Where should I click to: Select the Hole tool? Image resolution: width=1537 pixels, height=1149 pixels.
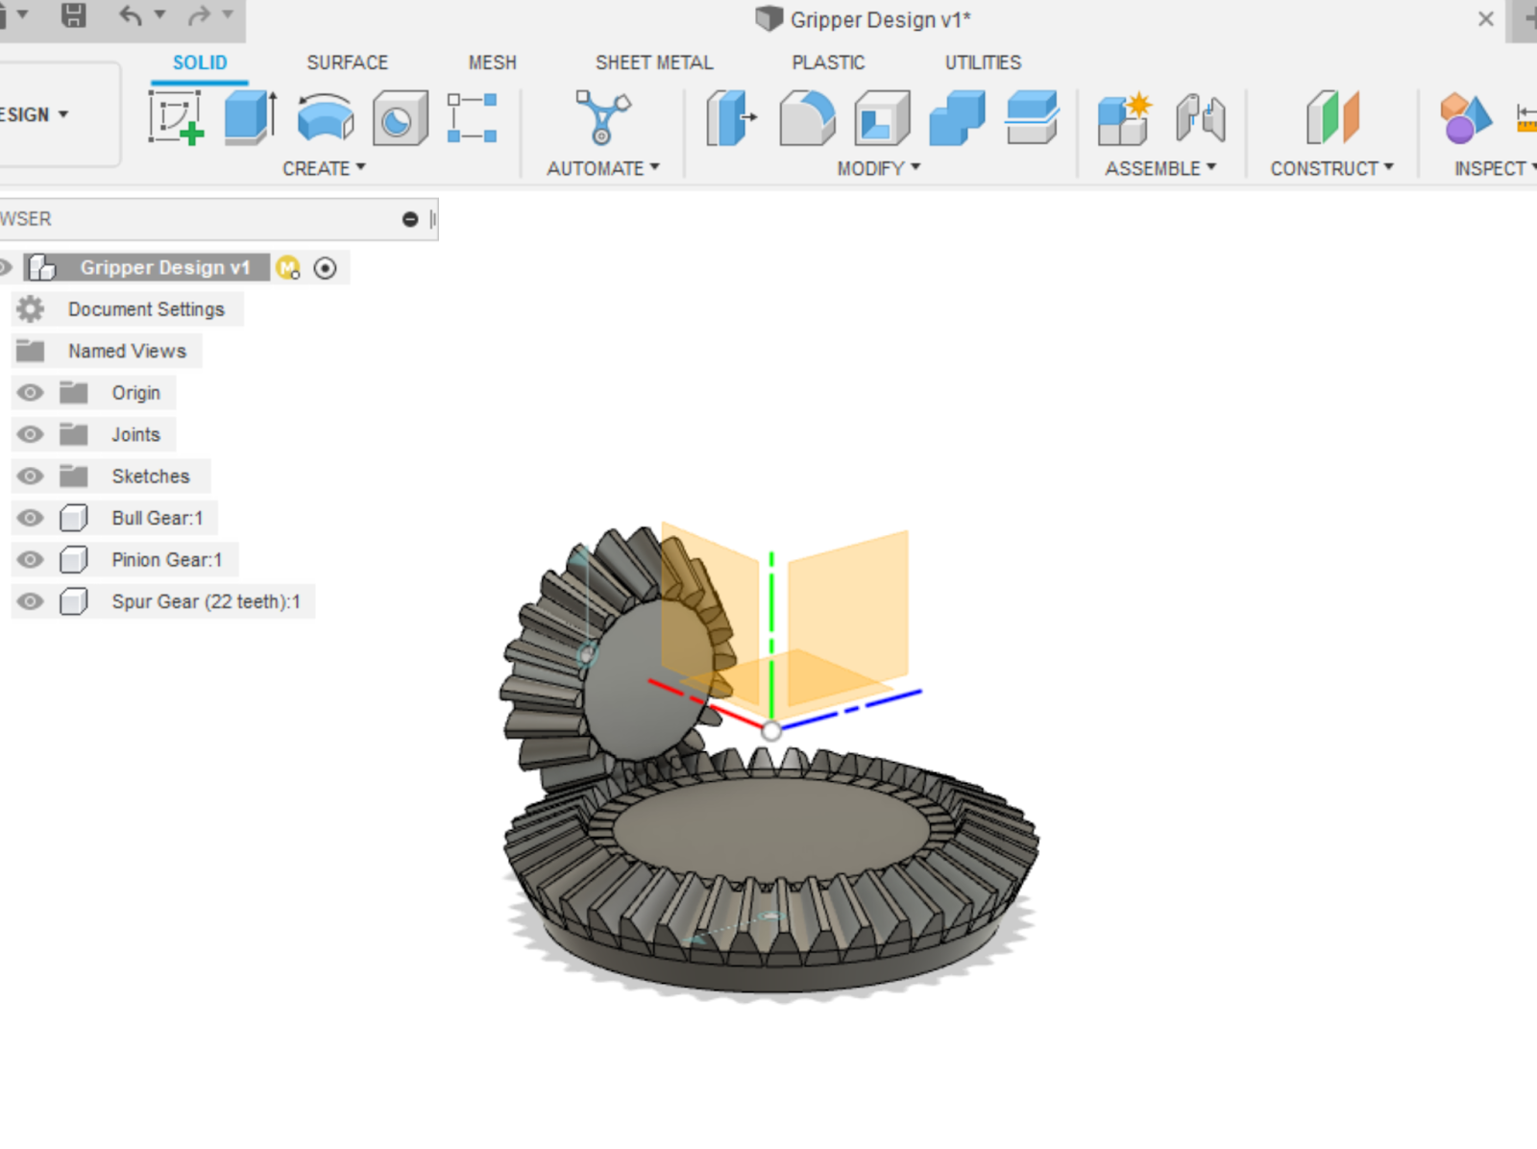click(400, 118)
